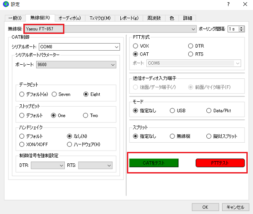Open the serial port COM8 dropdown
Viewport: 253px width, 214px height.
click(79, 47)
